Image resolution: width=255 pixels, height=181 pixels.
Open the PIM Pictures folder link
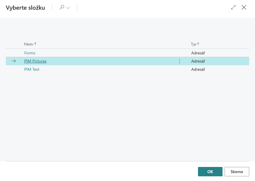(x=35, y=61)
